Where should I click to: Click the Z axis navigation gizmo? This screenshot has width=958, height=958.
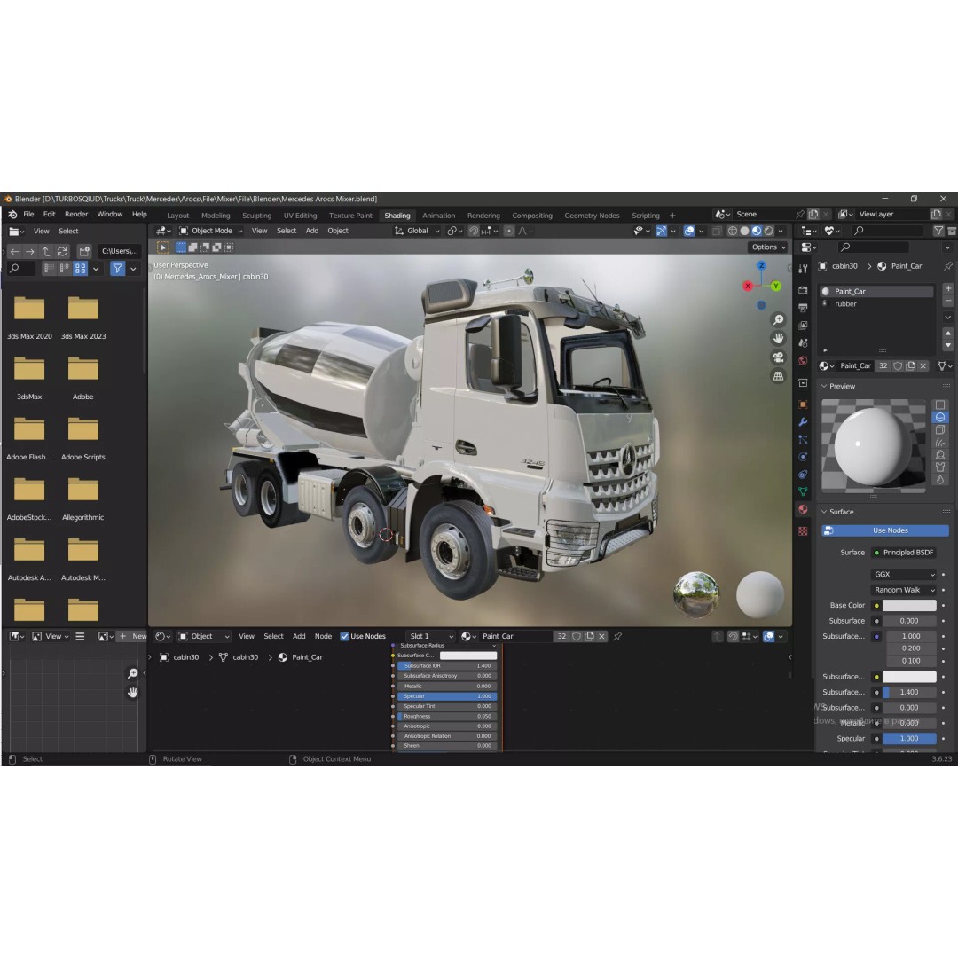[x=761, y=266]
